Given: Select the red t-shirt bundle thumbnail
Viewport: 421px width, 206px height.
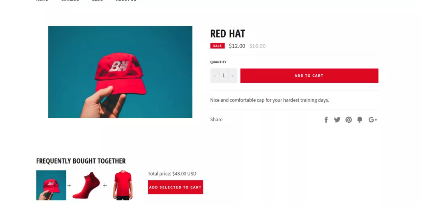Looking at the screenshot, I should click(x=123, y=185).
